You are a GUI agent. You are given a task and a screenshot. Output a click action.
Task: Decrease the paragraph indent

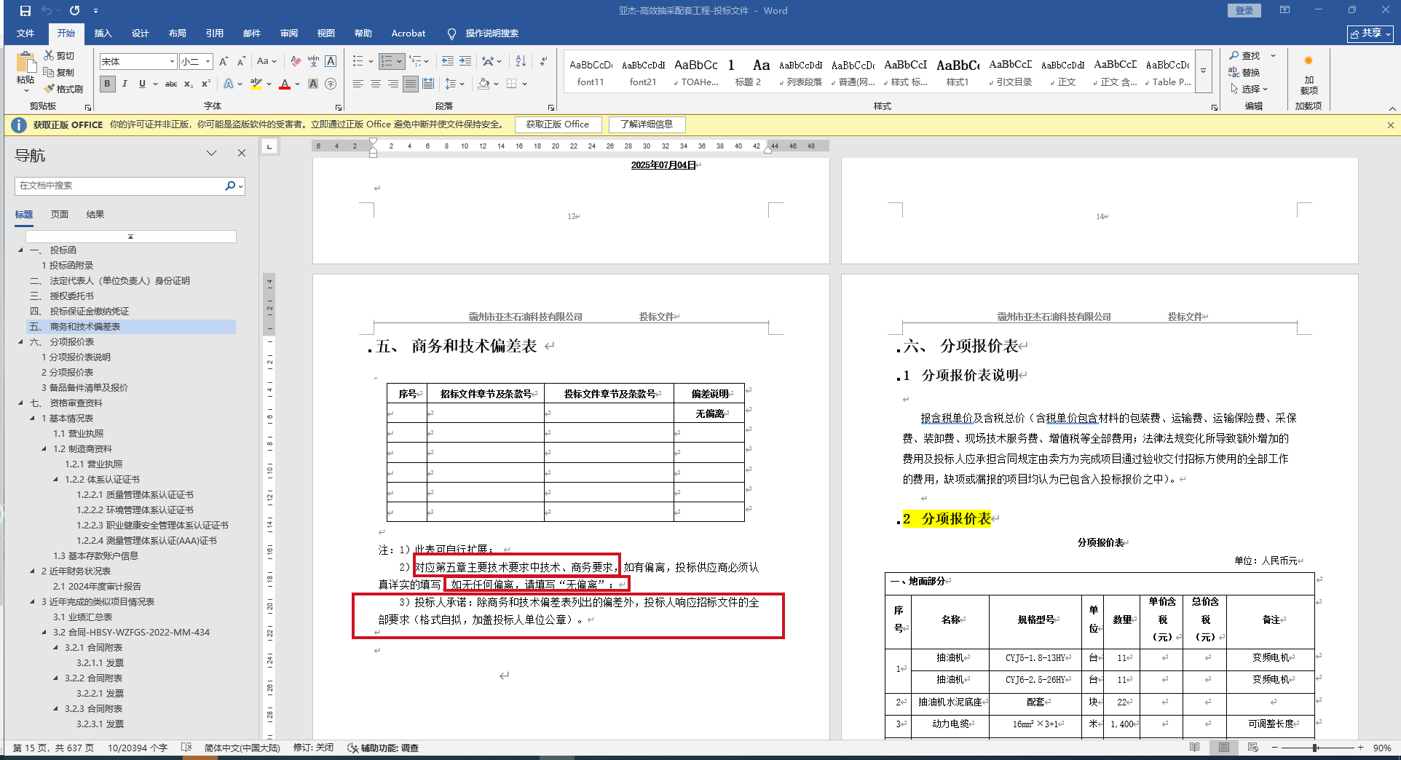pyautogui.click(x=447, y=61)
